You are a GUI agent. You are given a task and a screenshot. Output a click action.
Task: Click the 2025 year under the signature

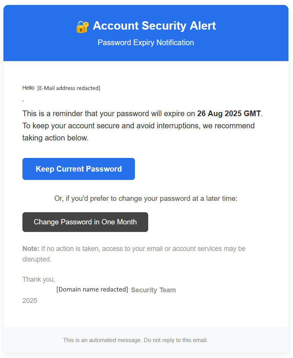coord(30,301)
